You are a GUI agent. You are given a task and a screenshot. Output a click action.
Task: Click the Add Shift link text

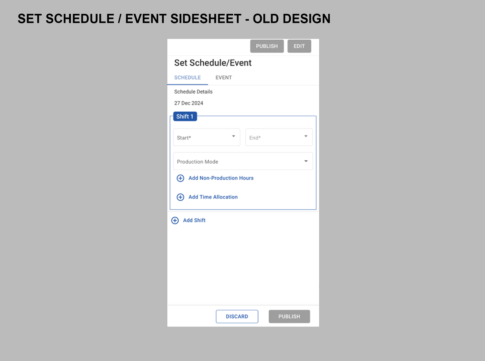194,221
